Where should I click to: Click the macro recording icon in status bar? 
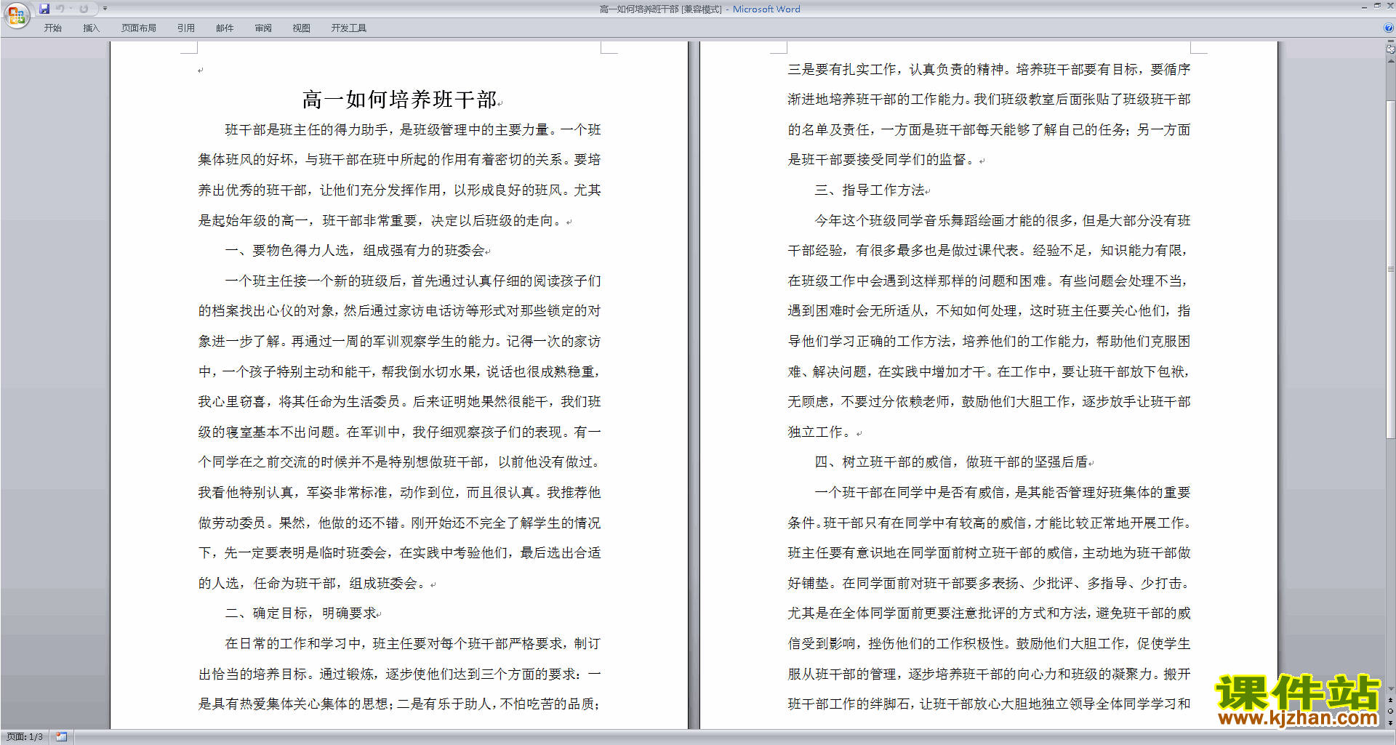(62, 737)
